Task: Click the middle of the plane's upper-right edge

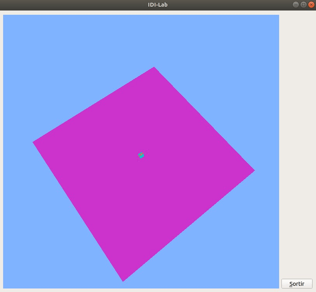Action: (x=204, y=119)
